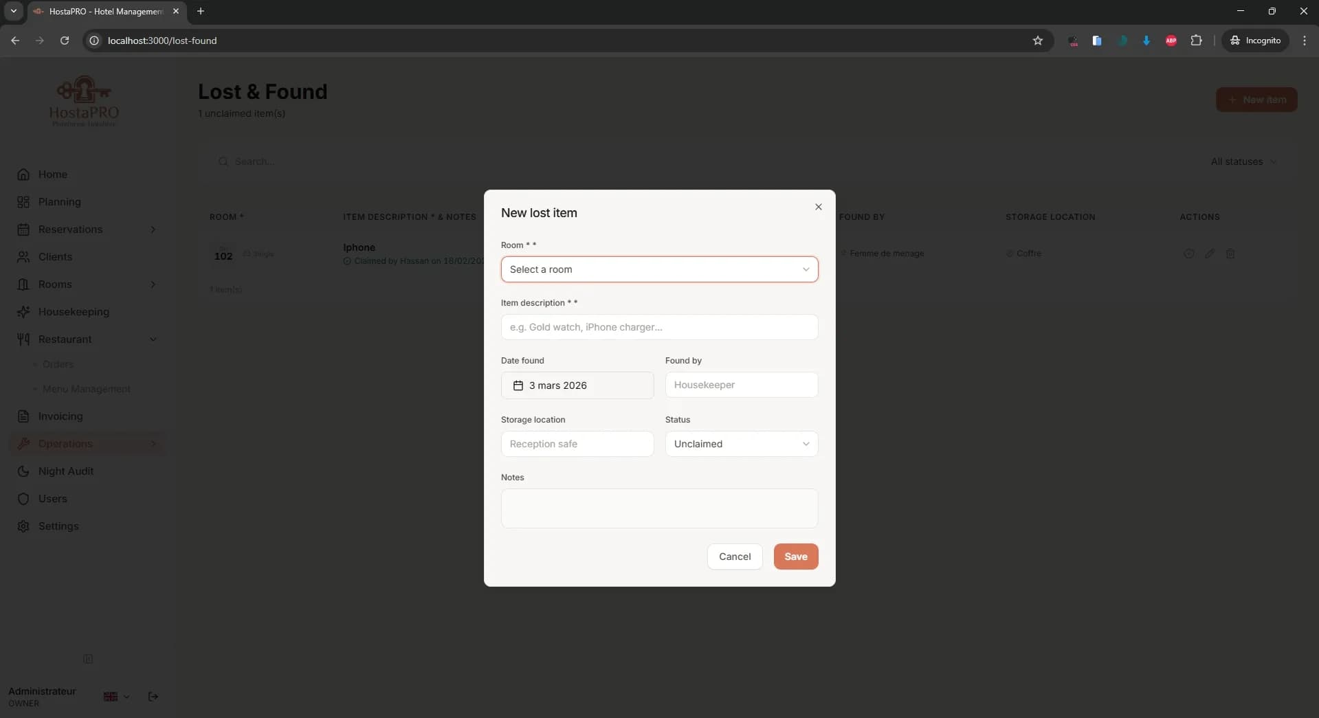Open the Select a room dropdown

pos(658,269)
